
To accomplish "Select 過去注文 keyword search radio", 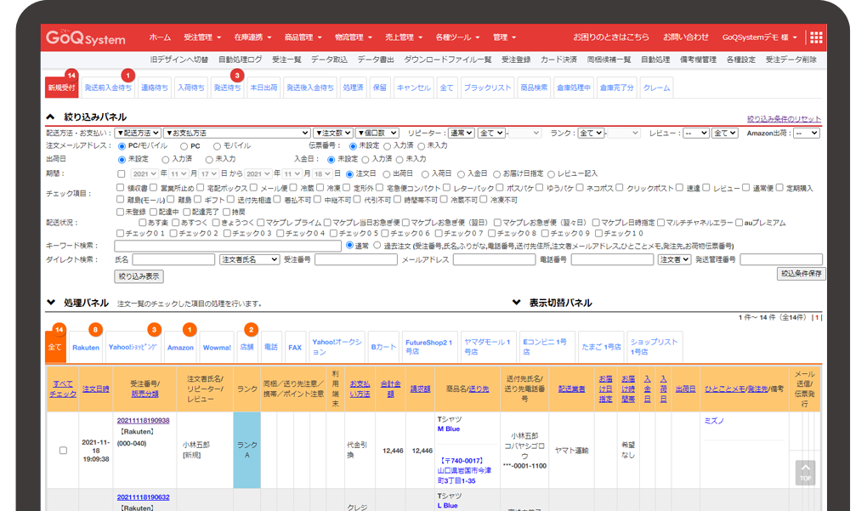I will click(x=377, y=245).
